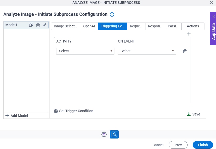Viewport: 216px width, 149px height.
Task: Click the ON EVENT column header
Action: pyautogui.click(x=126, y=41)
